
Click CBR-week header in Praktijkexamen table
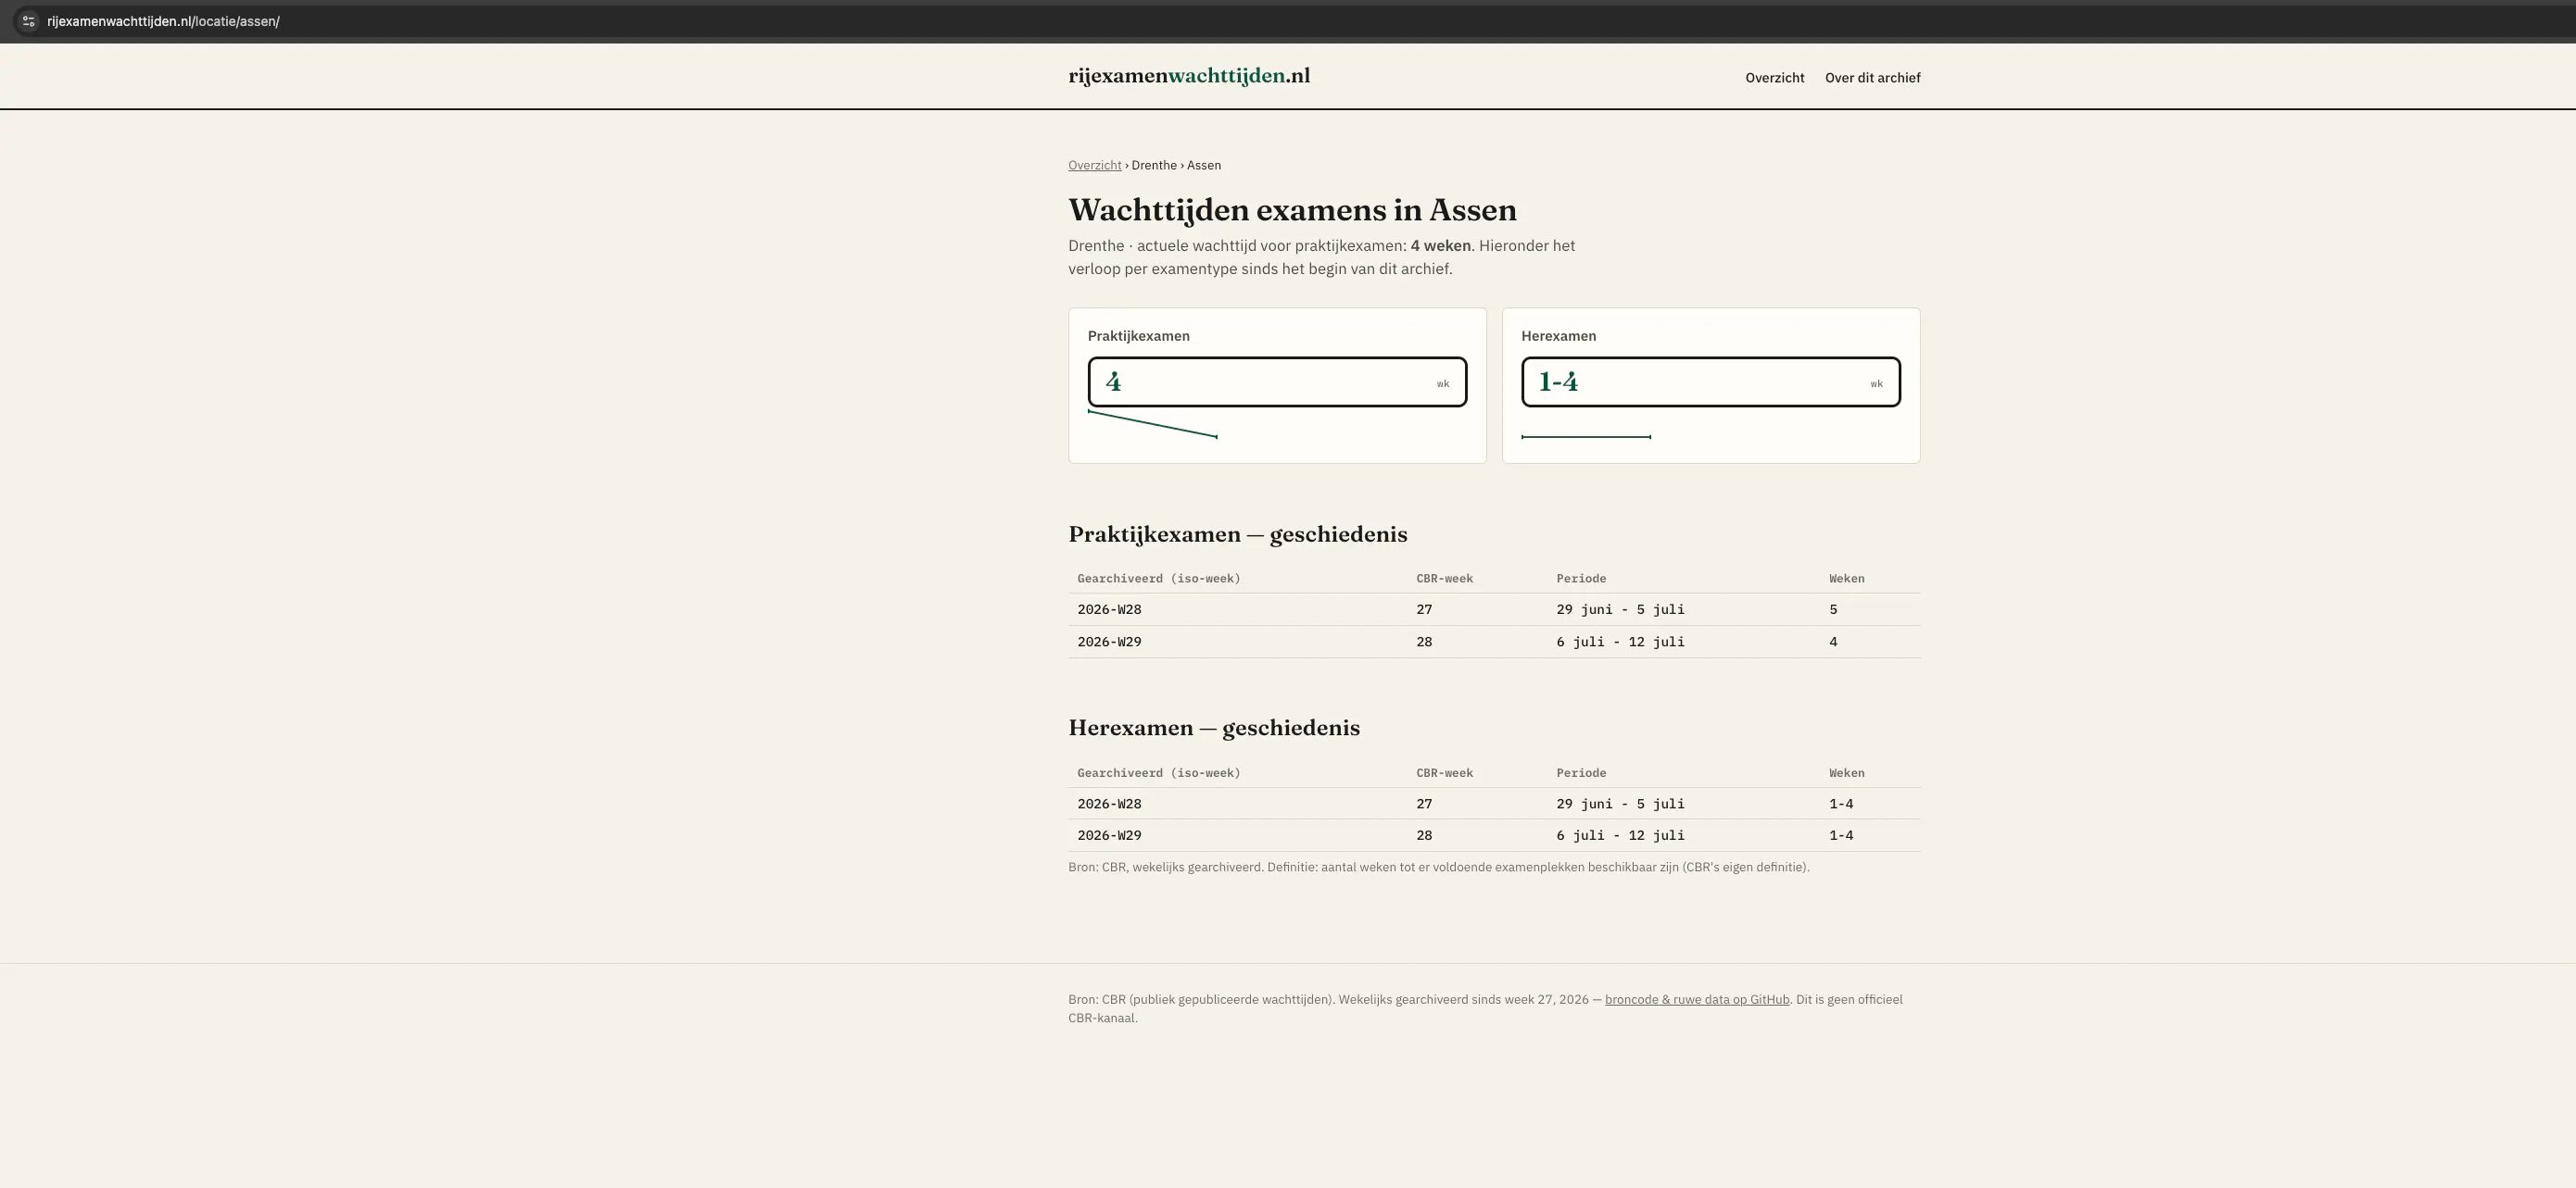[1444, 579]
